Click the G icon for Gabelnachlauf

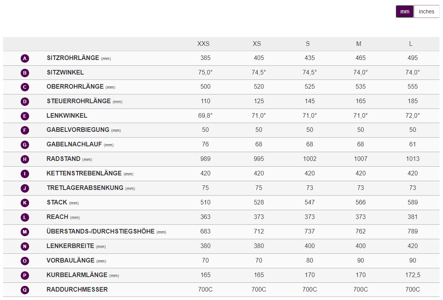click(25, 144)
